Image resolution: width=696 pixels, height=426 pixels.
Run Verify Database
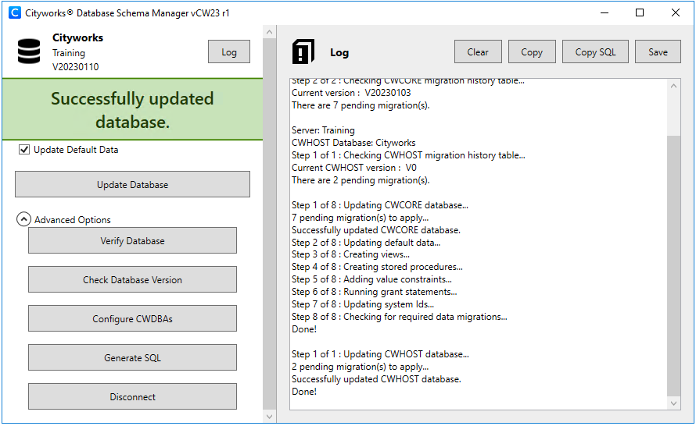[132, 241]
